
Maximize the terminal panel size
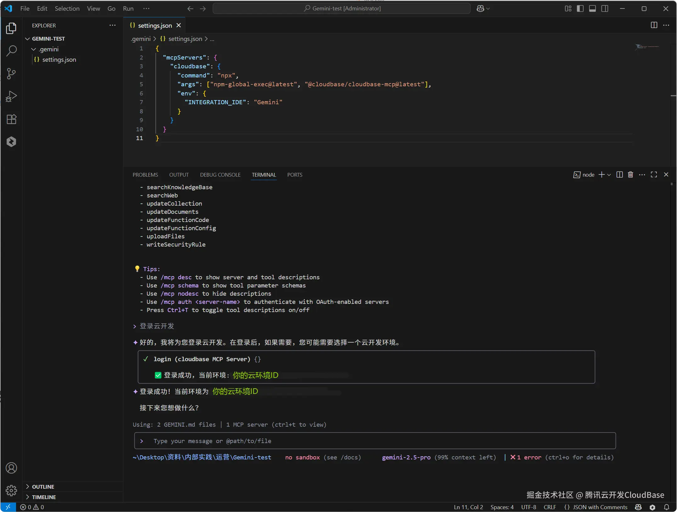[654, 175]
